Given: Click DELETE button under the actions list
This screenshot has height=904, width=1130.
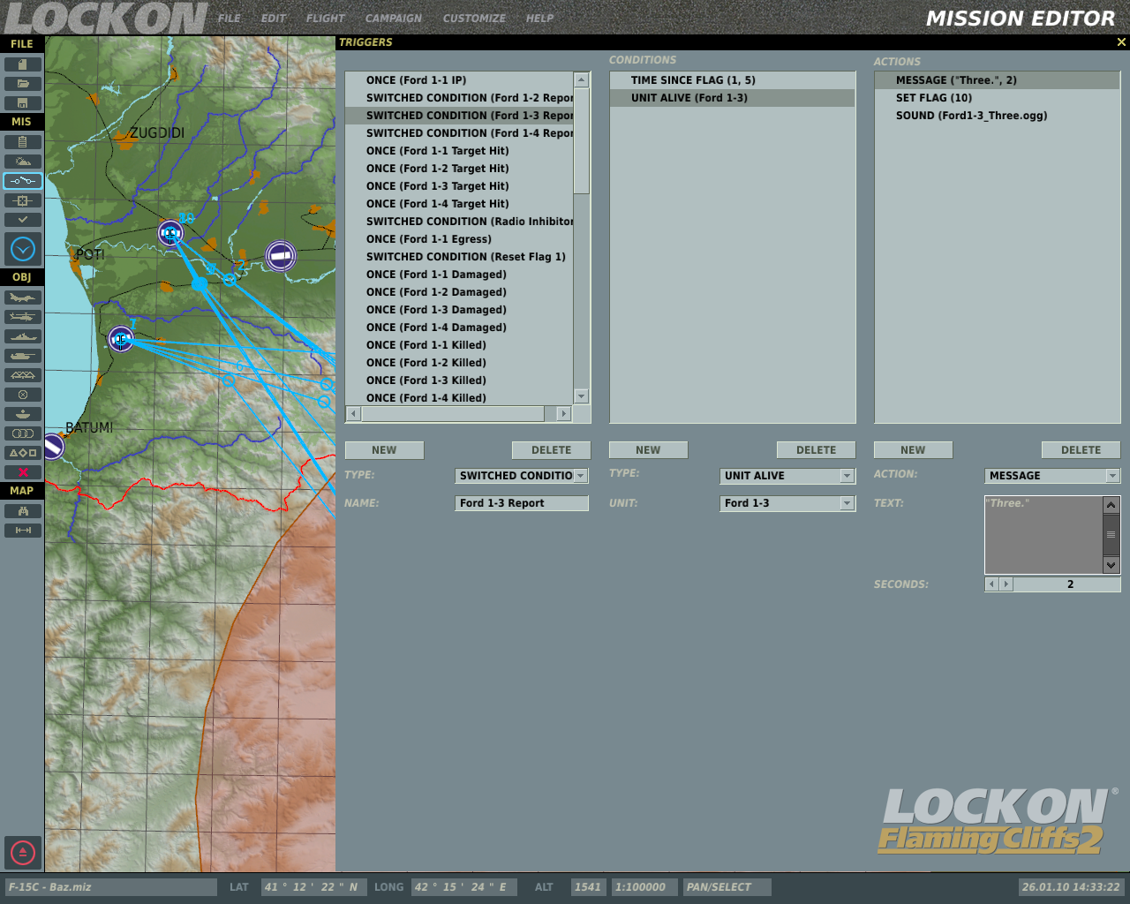Looking at the screenshot, I should (1081, 450).
